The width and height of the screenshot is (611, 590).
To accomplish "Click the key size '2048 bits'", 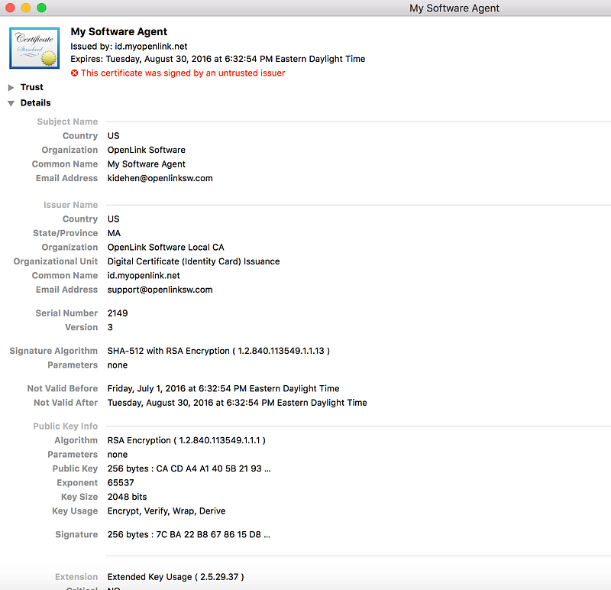I will [127, 497].
